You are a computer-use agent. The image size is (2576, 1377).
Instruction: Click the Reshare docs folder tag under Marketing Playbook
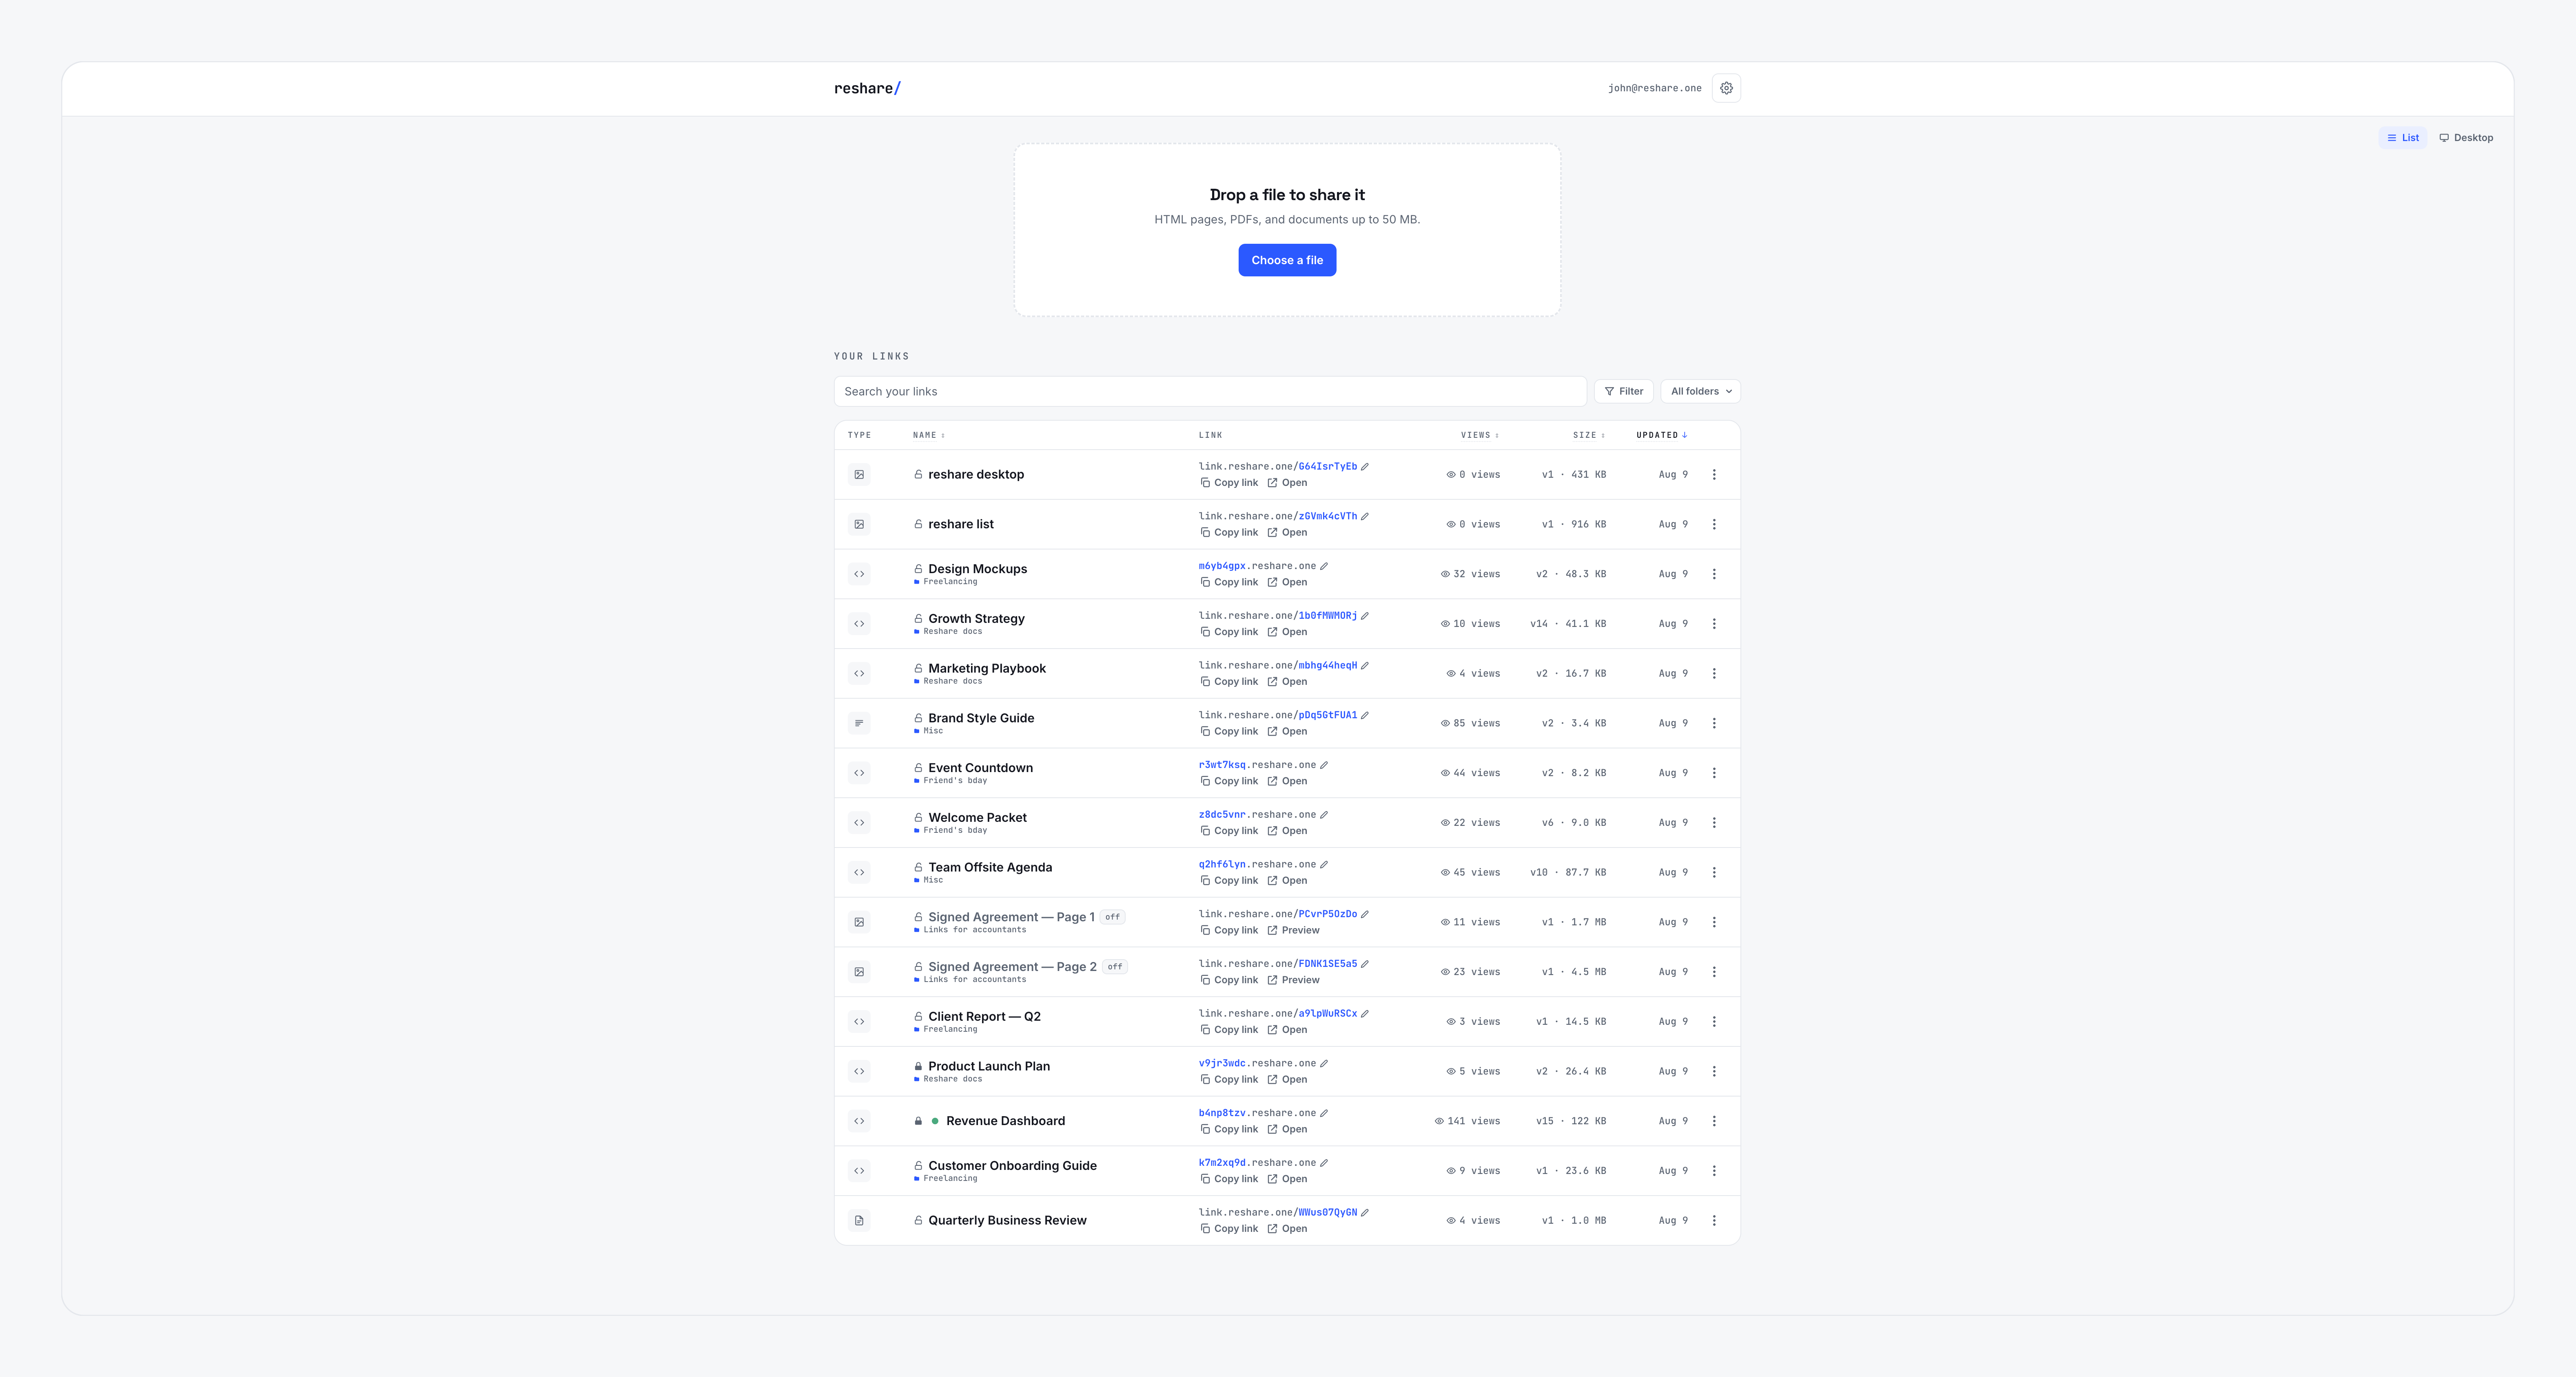[948, 682]
